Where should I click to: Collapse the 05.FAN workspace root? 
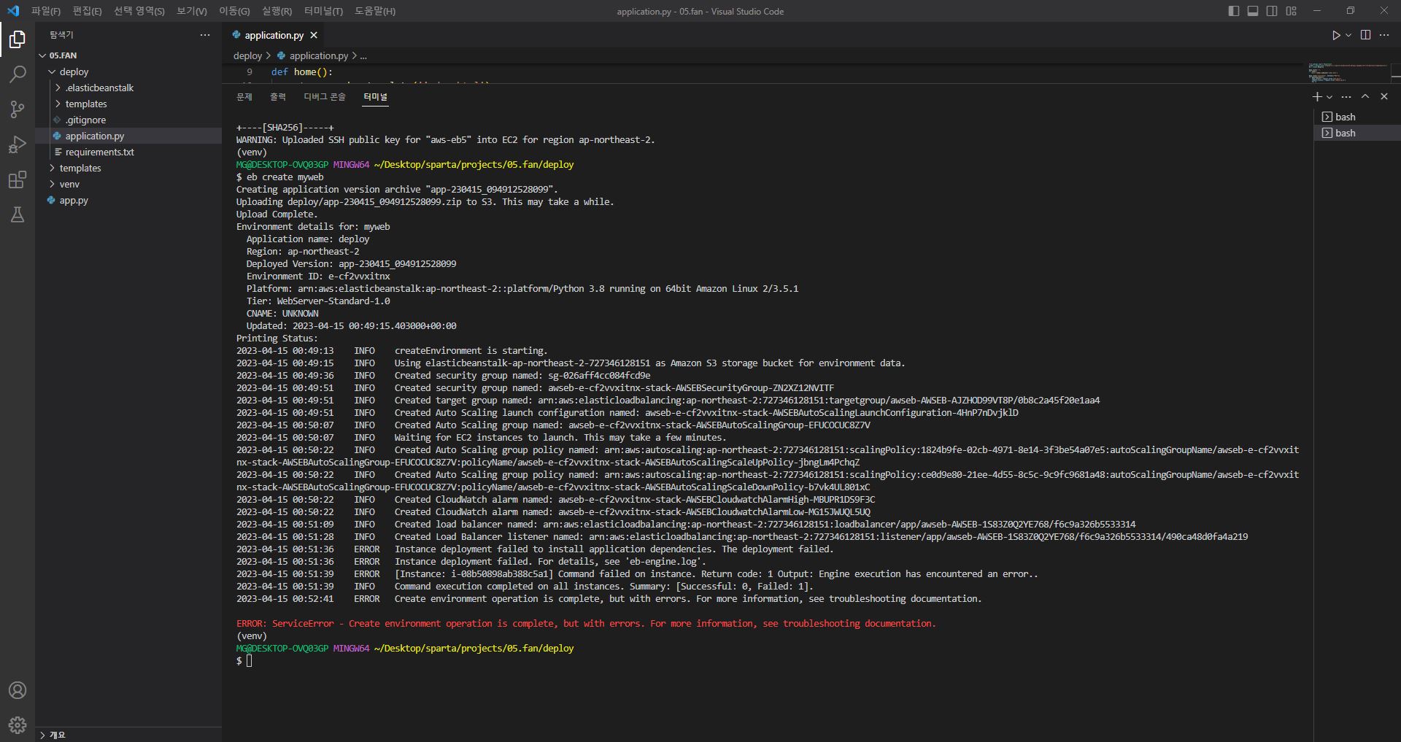(43, 55)
